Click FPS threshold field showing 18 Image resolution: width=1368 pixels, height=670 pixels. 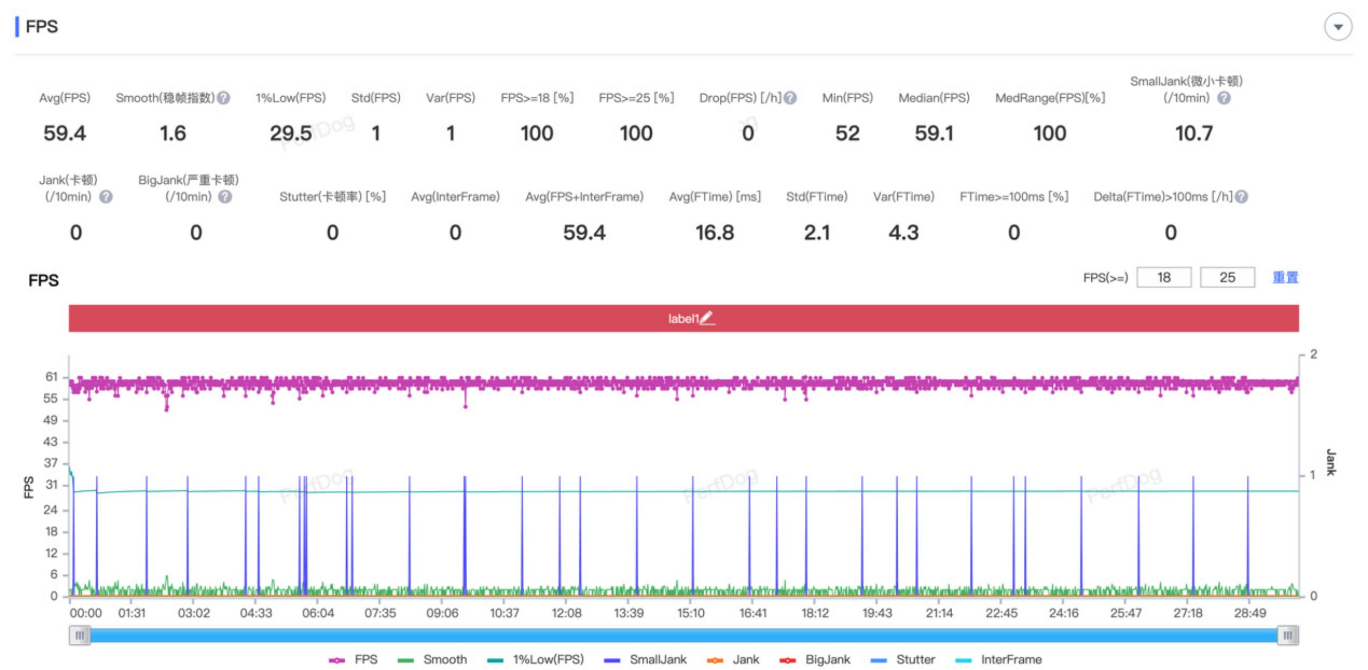1163,277
